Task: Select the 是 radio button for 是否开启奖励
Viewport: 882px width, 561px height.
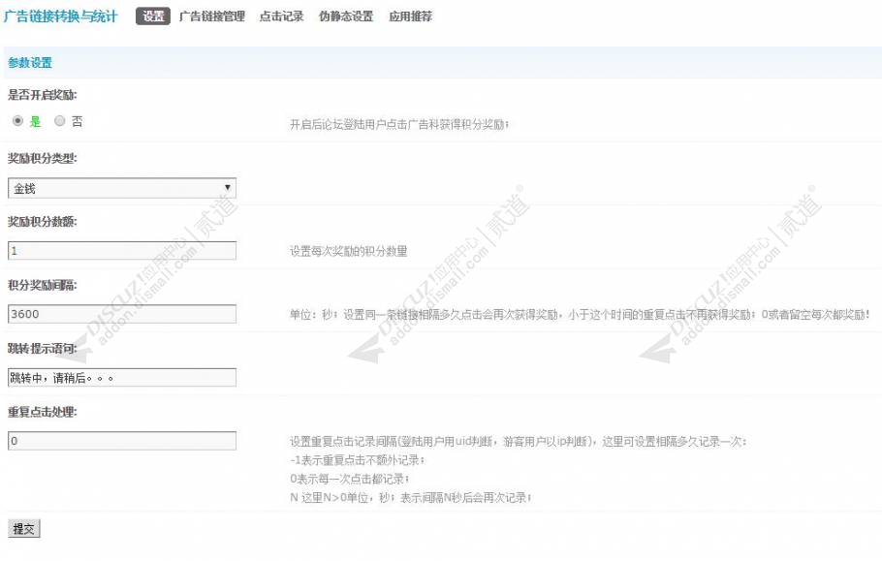Action: (x=18, y=121)
